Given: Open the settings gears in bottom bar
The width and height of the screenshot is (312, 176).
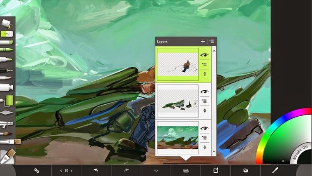Looking at the screenshot, I should (37, 170).
